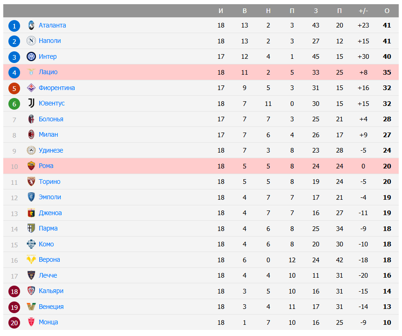The width and height of the screenshot is (402, 336).
Task: Open the Лацио team link
Action: 48,72
